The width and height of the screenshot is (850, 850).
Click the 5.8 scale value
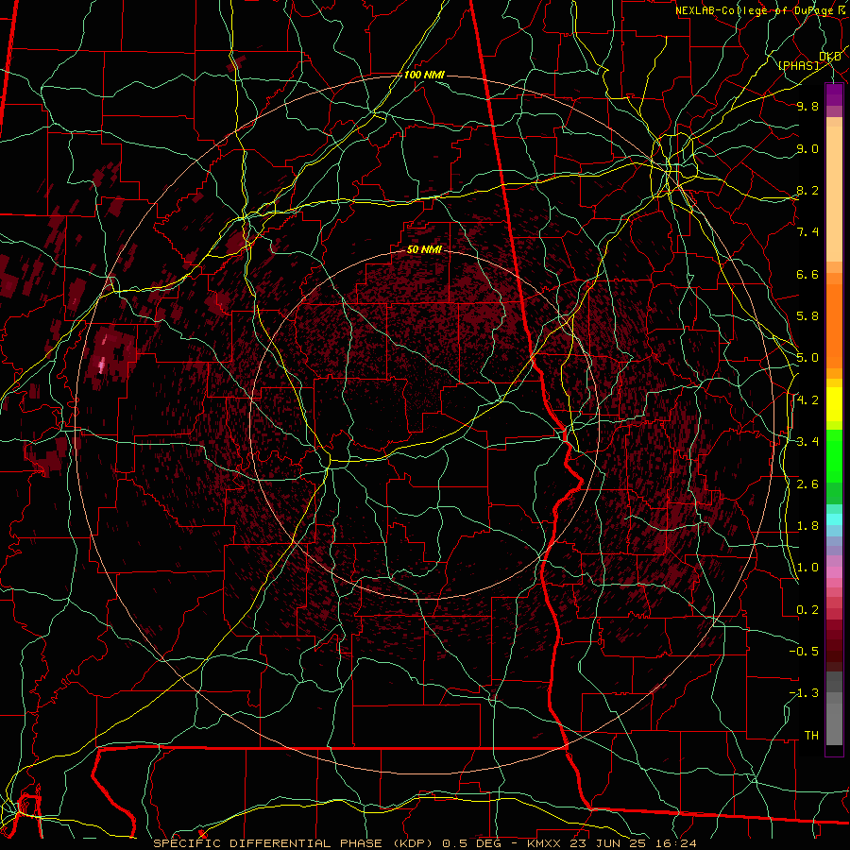pos(807,316)
